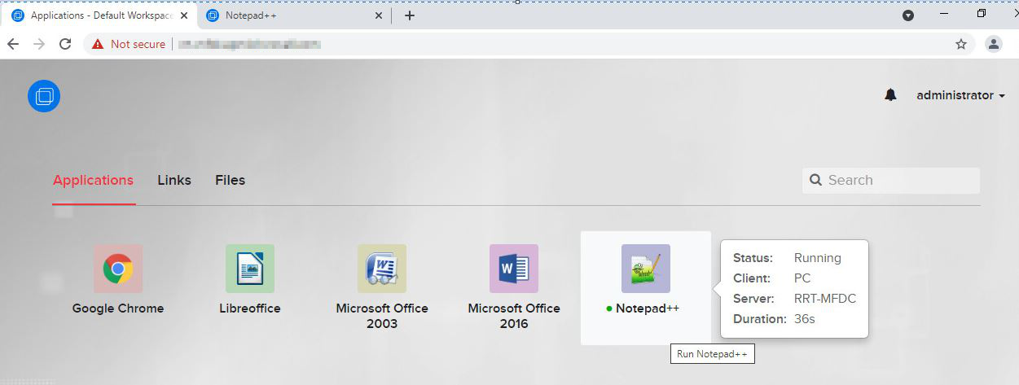Click the Google Chrome app label
This screenshot has width=1019, height=385.
[118, 308]
